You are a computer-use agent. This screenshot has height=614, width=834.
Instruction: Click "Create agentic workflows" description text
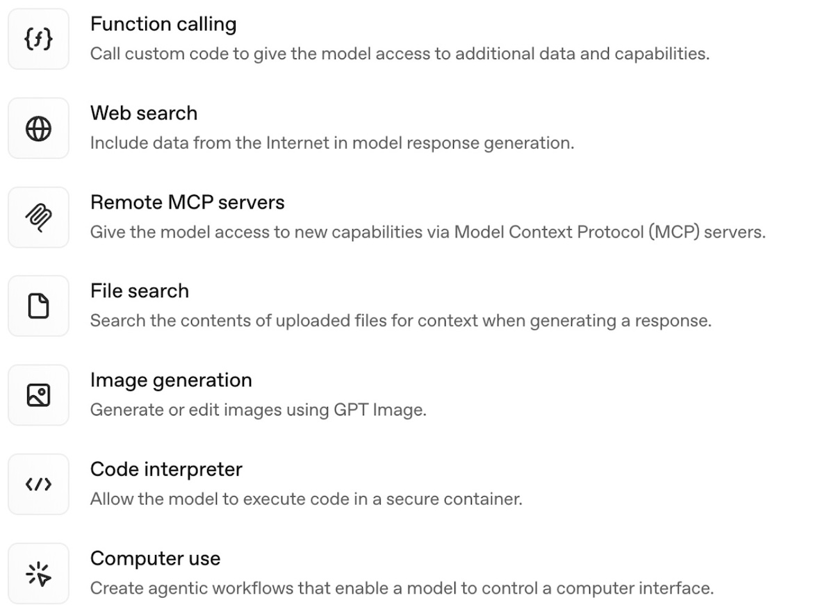click(x=402, y=588)
